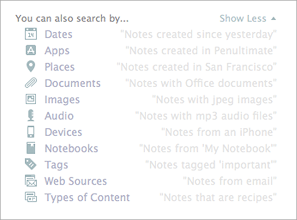297x220 pixels.
Task: Select the Web Sources envelope icon
Action: point(31,180)
